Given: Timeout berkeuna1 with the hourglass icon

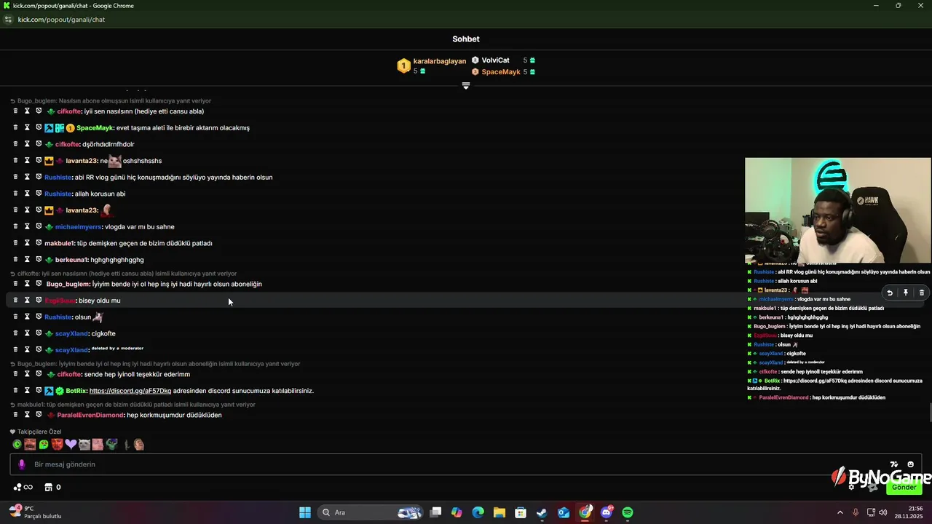Looking at the screenshot, I should pyautogui.click(x=27, y=260).
